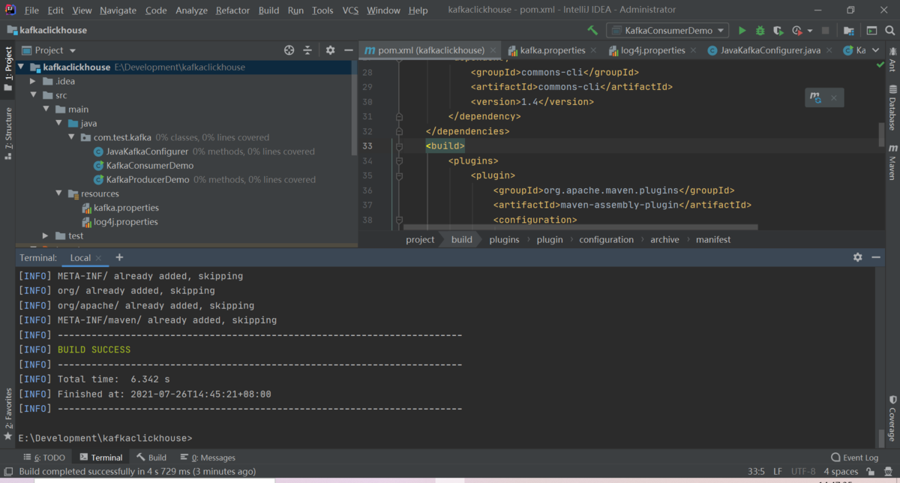Toggle the 1: Project tool window stripe
900x483 pixels.
pos(8,69)
